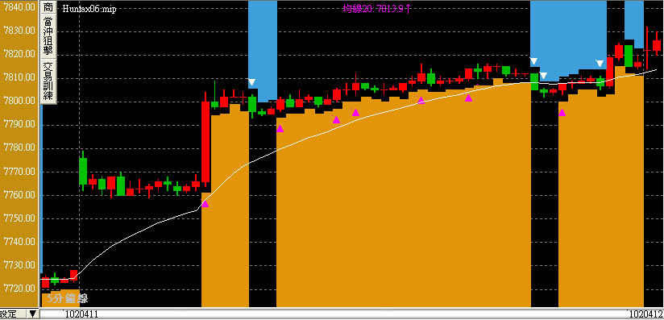Click the 1020411 date label on time axis
664x320 pixels.
click(81, 314)
